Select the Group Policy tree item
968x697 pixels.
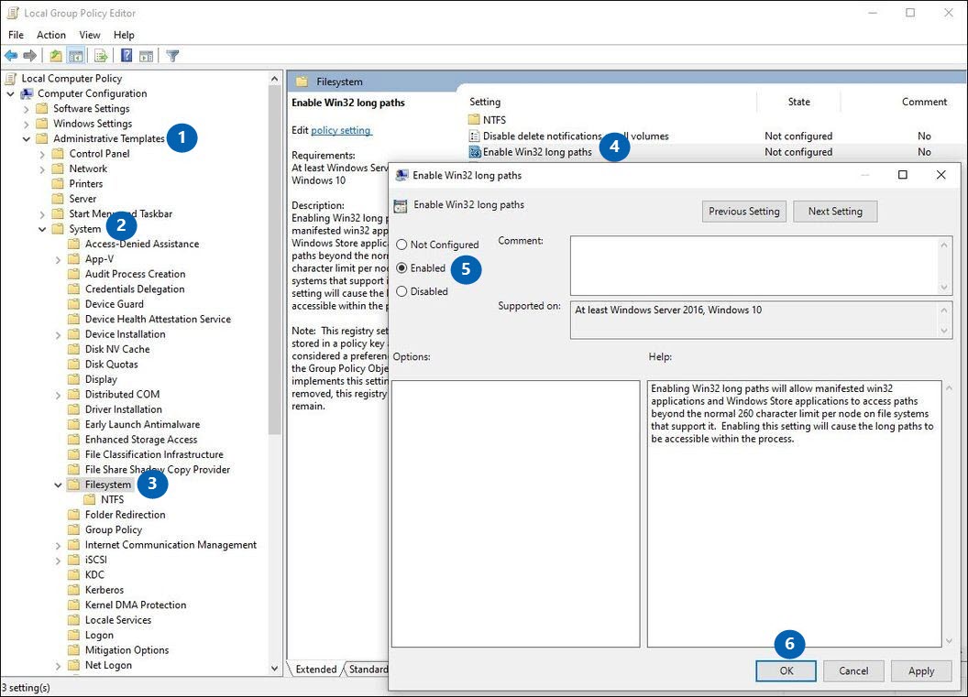[x=114, y=529]
